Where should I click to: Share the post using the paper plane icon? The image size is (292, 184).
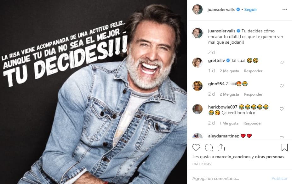[221, 147]
